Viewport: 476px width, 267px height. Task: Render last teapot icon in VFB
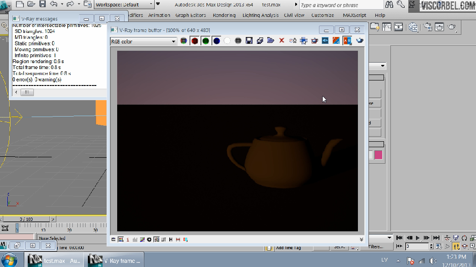tap(359, 40)
